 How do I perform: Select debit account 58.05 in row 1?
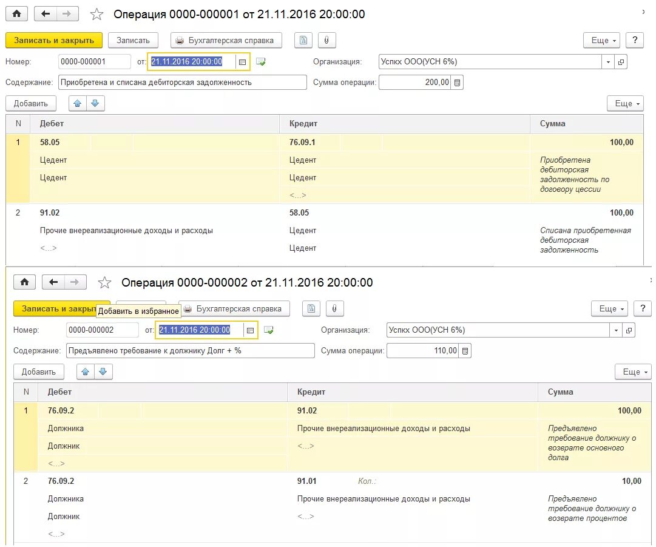point(50,142)
